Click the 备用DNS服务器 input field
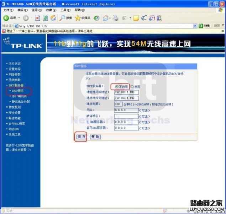 click(126, 128)
